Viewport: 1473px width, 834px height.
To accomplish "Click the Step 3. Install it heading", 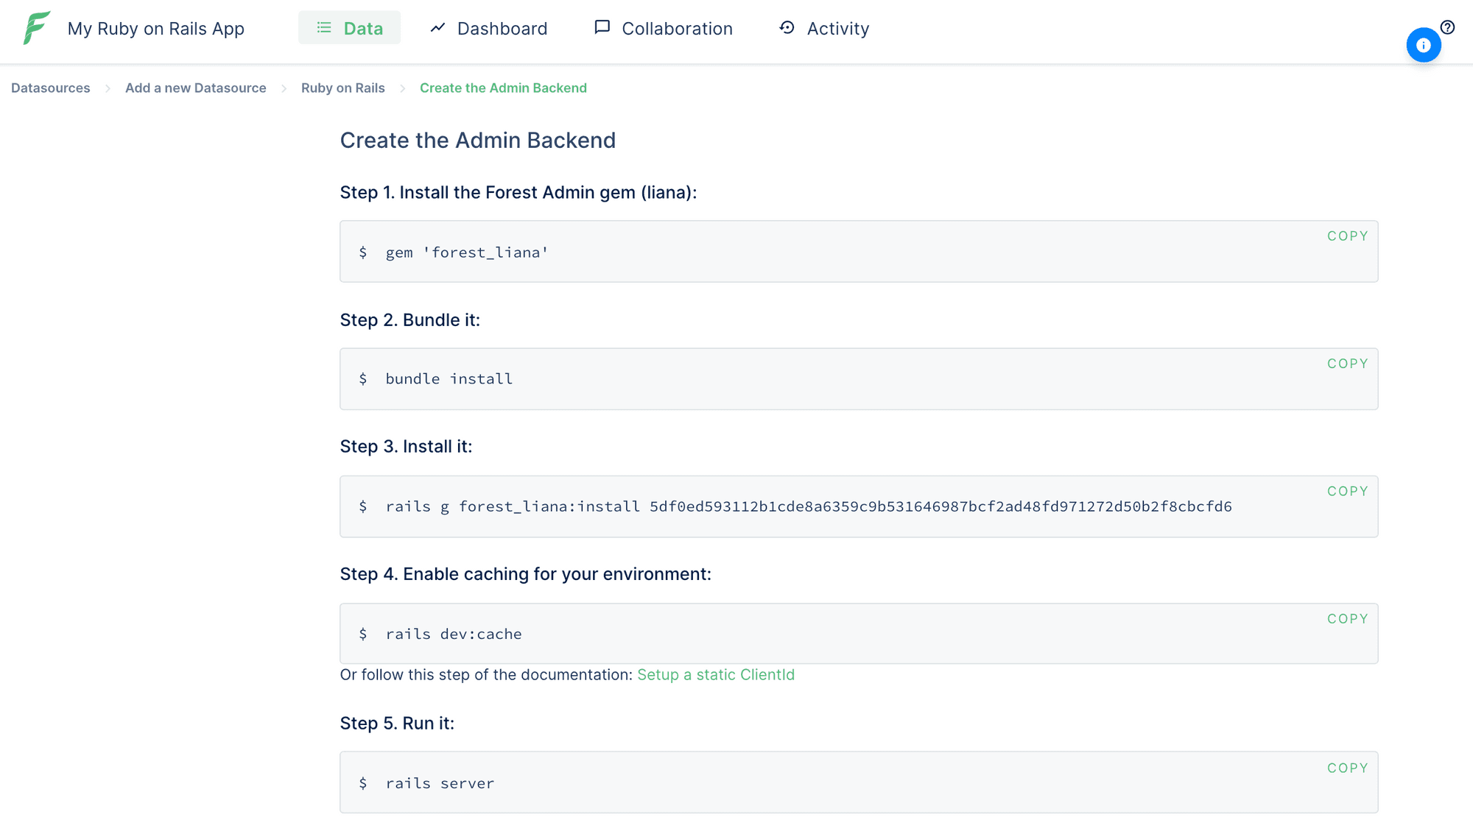I will 407,447.
